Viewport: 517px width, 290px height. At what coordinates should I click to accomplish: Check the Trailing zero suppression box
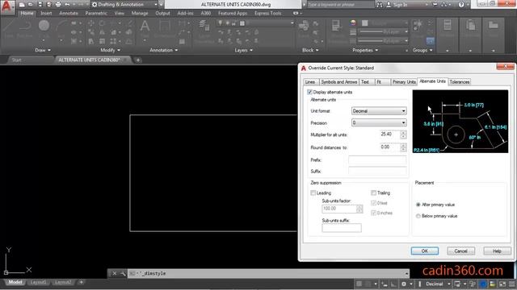(373, 193)
